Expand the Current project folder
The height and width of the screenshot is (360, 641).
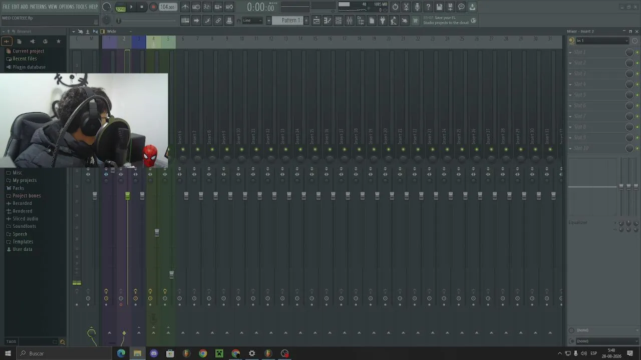[x=25, y=51]
